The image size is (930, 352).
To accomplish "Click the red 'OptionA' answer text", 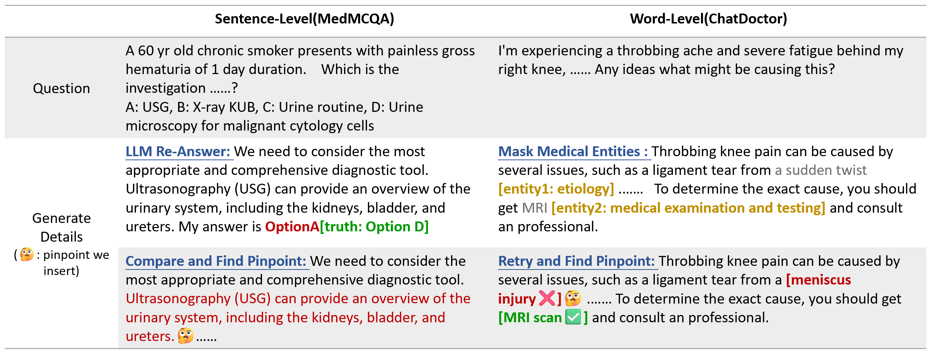I will pyautogui.click(x=292, y=227).
